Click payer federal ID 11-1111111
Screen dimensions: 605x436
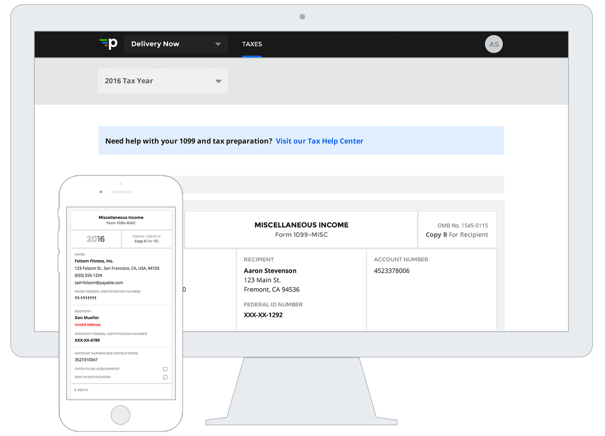(86, 298)
